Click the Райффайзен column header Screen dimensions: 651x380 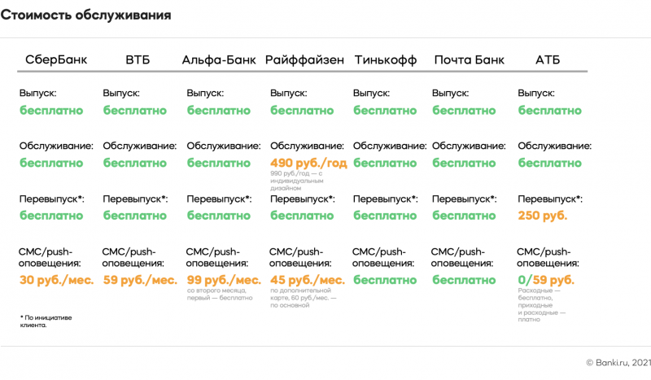tap(304, 60)
